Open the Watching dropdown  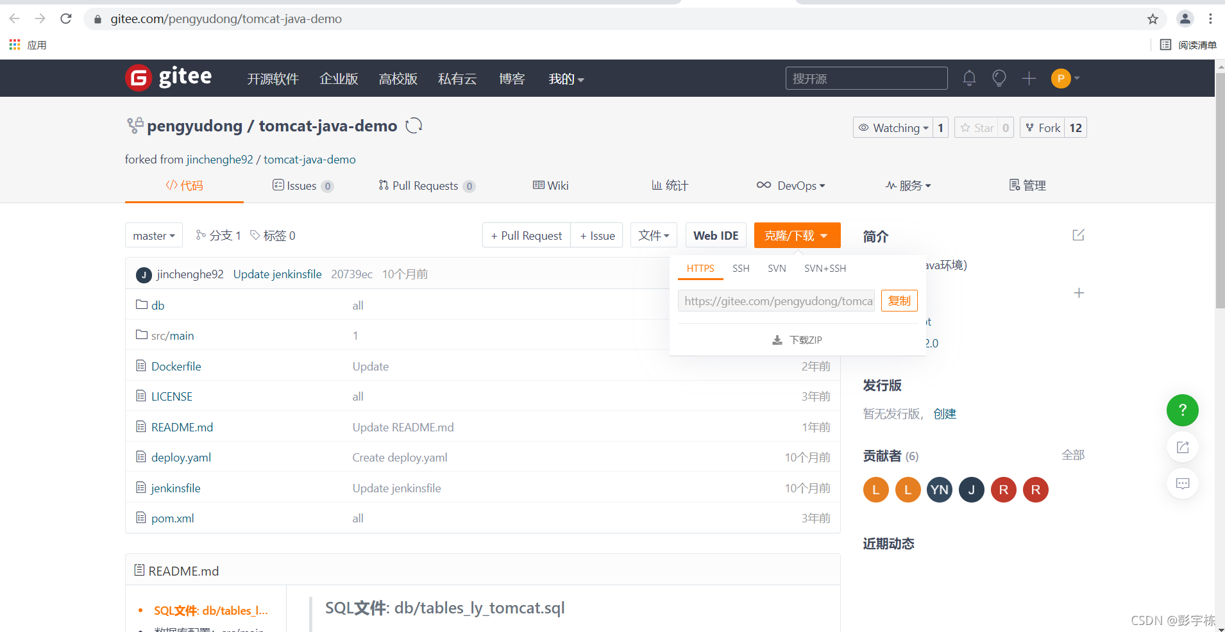pos(893,128)
